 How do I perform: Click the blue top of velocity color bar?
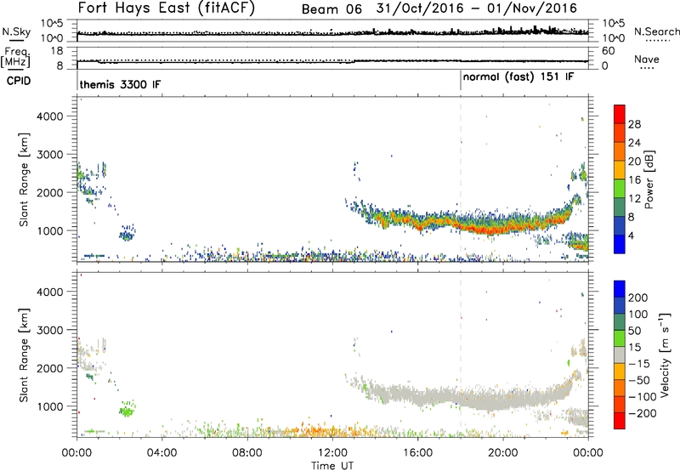[620, 289]
